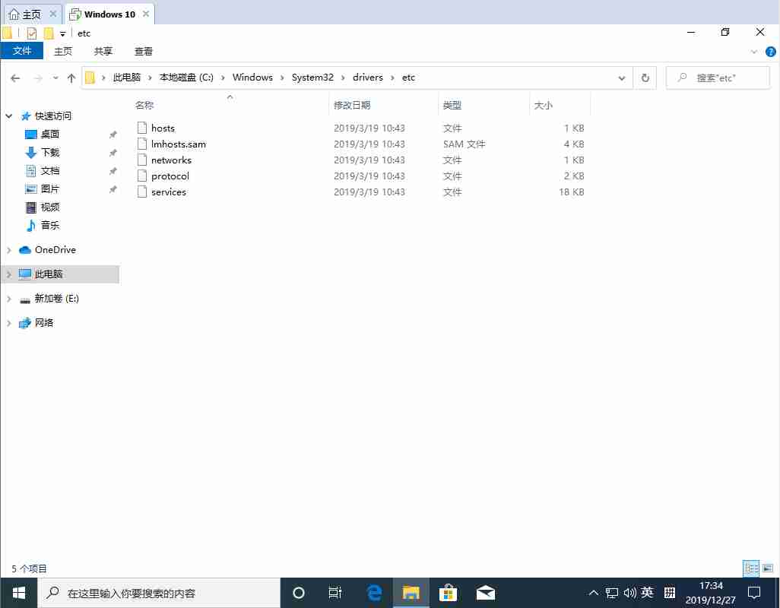The width and height of the screenshot is (780, 608).
Task: Click the properties icon in Quick Access Toolbar
Action: point(30,33)
